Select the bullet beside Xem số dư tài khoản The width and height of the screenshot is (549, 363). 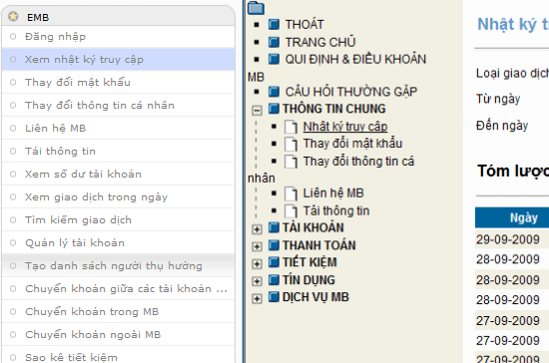[13, 174]
